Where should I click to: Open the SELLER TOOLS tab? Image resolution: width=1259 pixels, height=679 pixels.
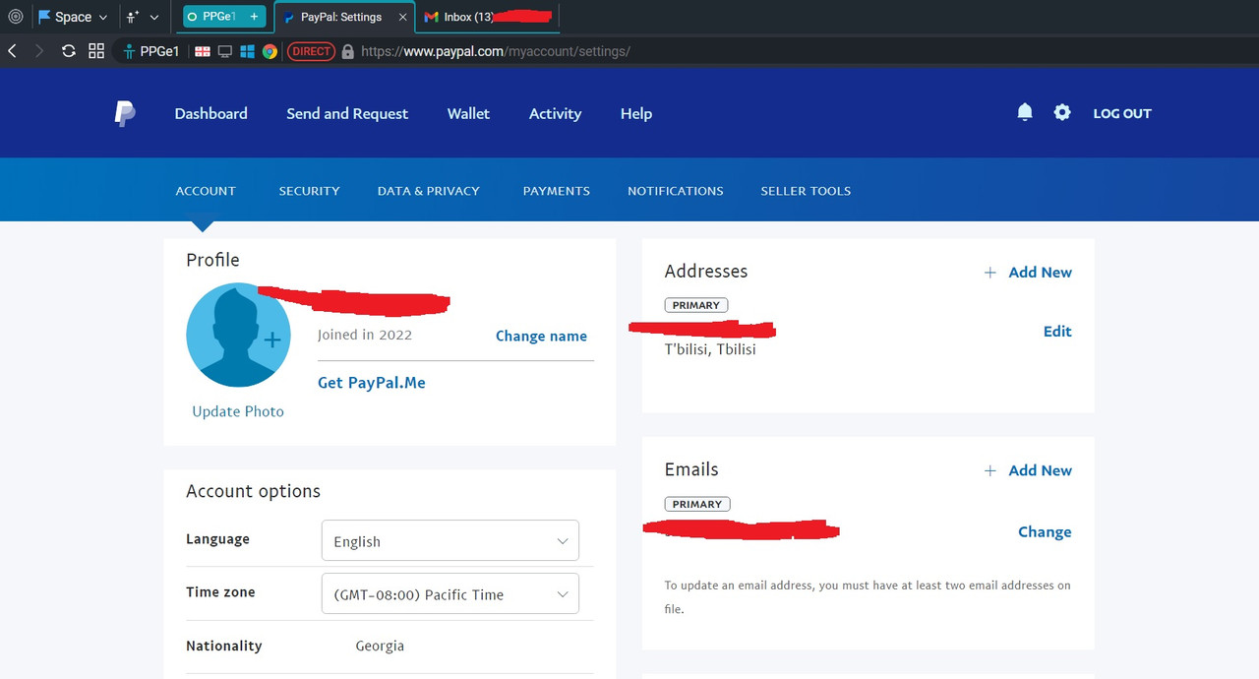806,191
